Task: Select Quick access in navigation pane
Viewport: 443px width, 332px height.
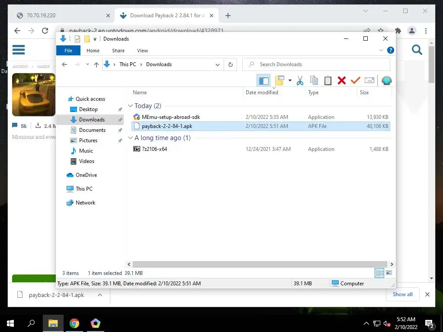Action: coord(90,99)
